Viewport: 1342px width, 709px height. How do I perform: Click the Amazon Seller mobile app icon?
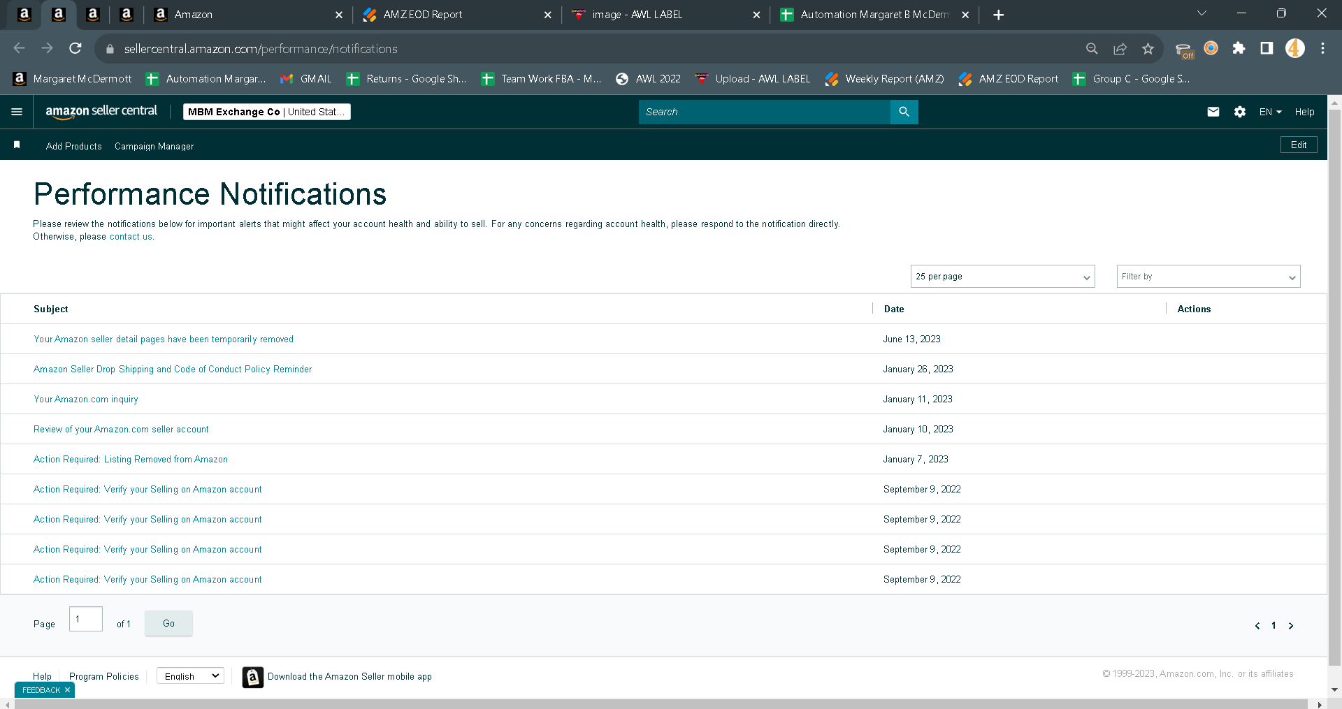(253, 677)
